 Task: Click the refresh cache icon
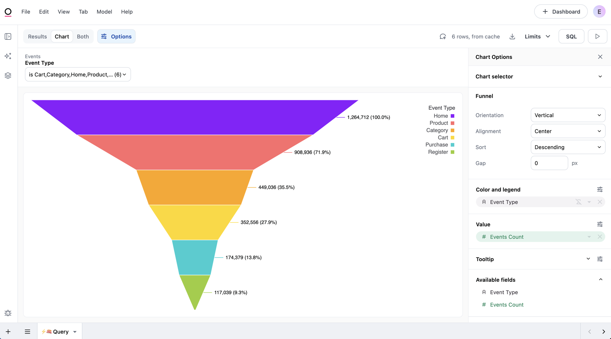(443, 37)
